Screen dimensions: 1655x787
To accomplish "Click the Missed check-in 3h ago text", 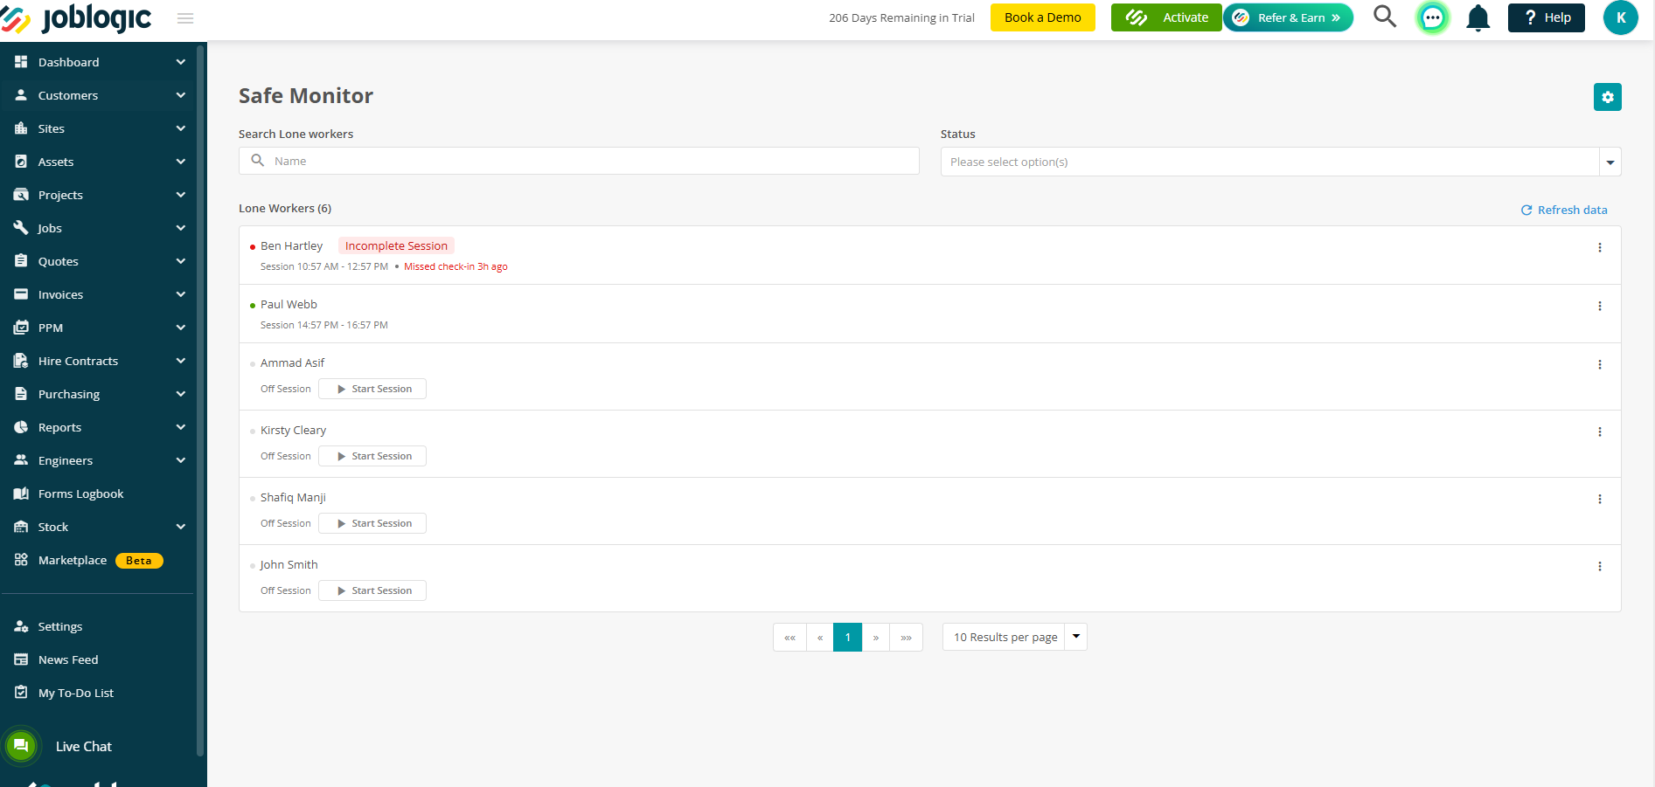I will pyautogui.click(x=455, y=266).
